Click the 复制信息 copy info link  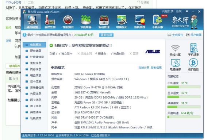[156, 68]
